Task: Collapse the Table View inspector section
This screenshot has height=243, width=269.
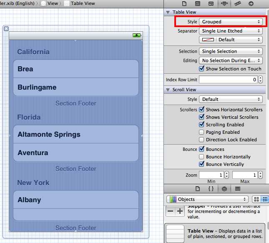Action: (x=168, y=12)
